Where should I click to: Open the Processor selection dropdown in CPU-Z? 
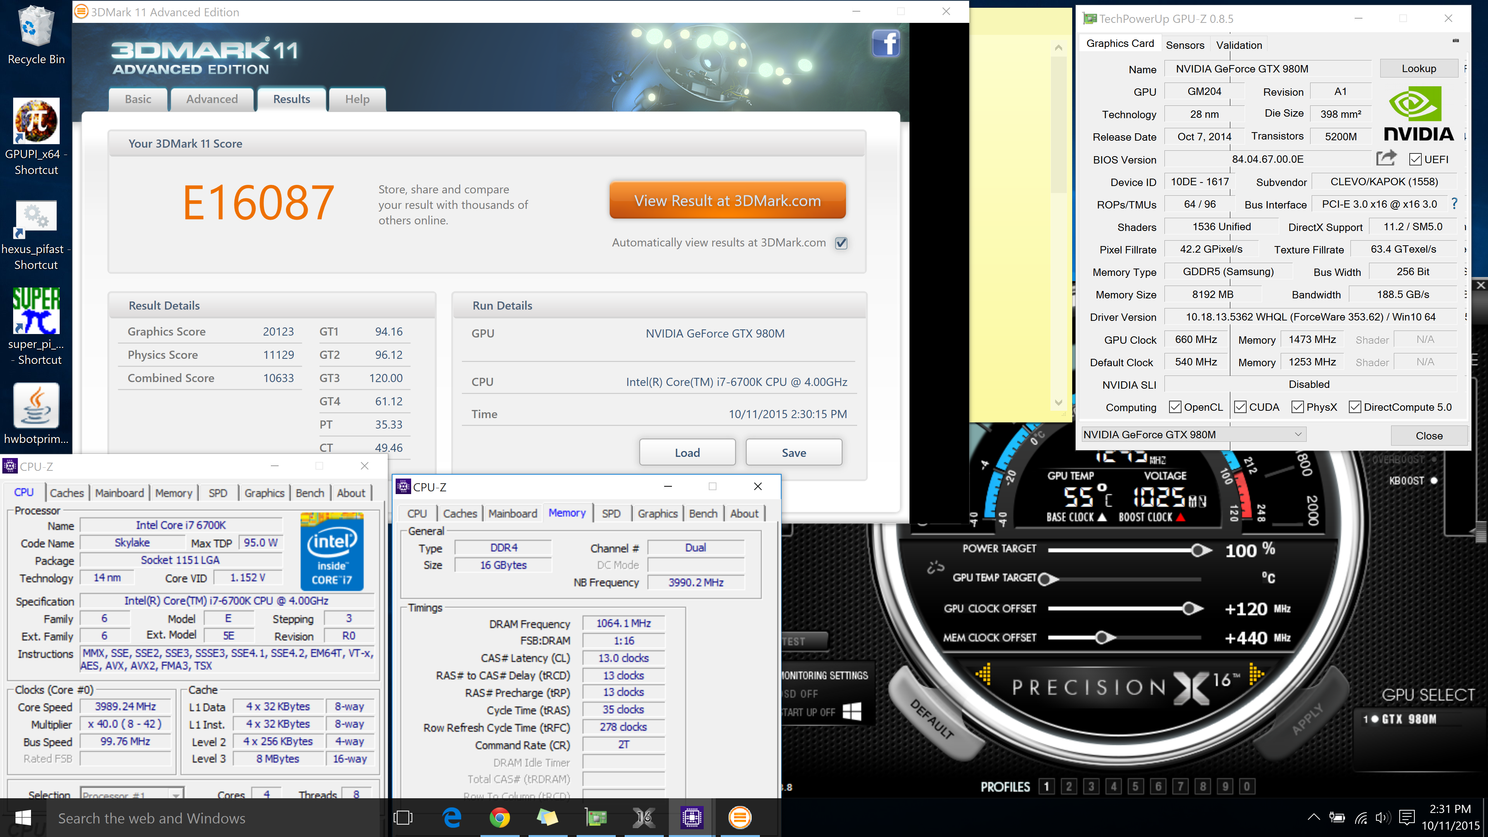132,794
